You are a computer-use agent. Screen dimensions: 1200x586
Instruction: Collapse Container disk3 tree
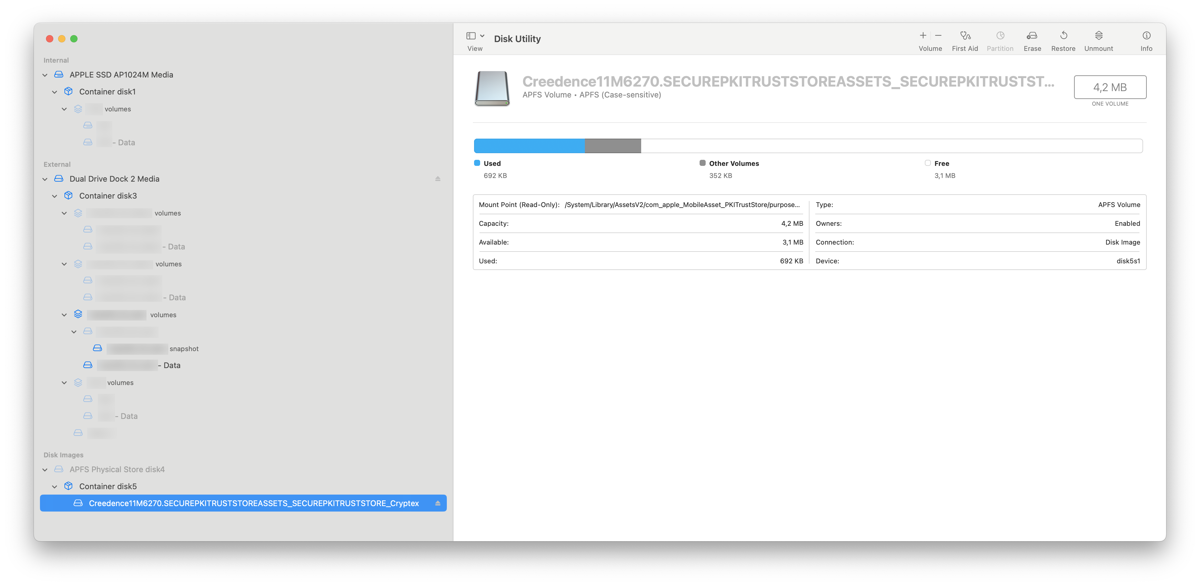54,196
